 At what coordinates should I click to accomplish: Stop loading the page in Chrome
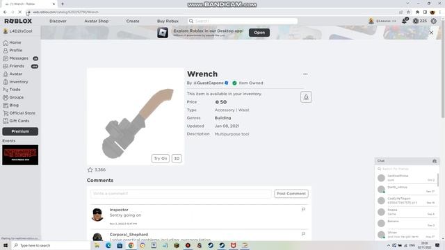[20, 12]
